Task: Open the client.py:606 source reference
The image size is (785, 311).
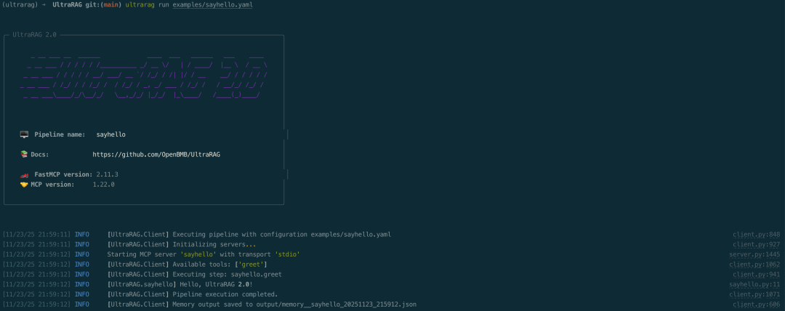Action: coord(756,304)
